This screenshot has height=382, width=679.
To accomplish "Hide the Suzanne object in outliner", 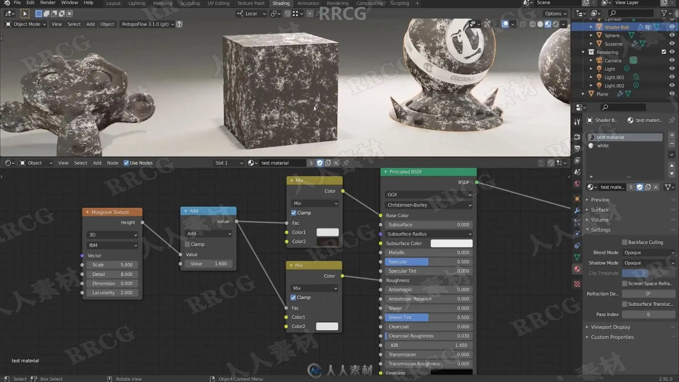I will [672, 44].
